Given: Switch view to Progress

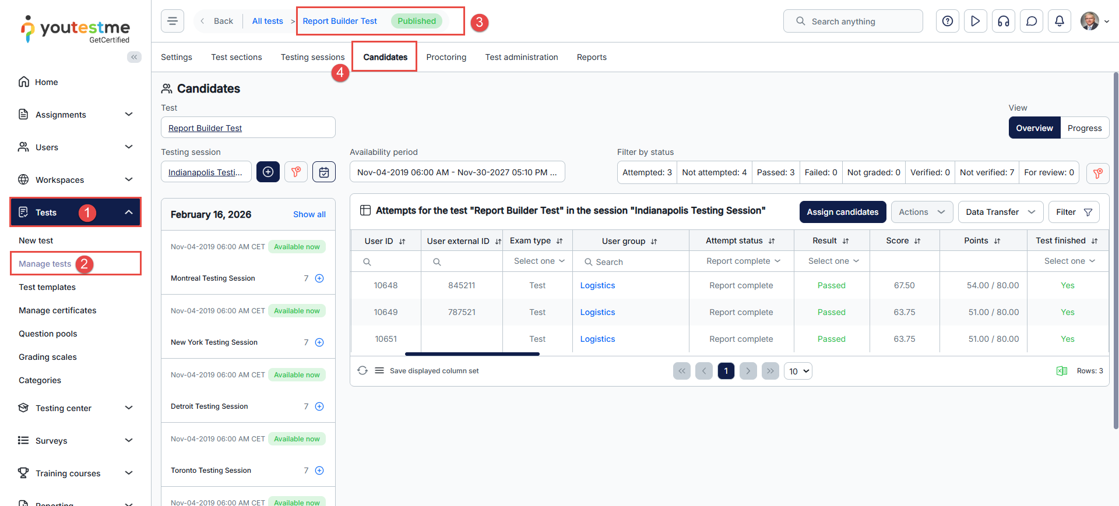Looking at the screenshot, I should (x=1084, y=128).
